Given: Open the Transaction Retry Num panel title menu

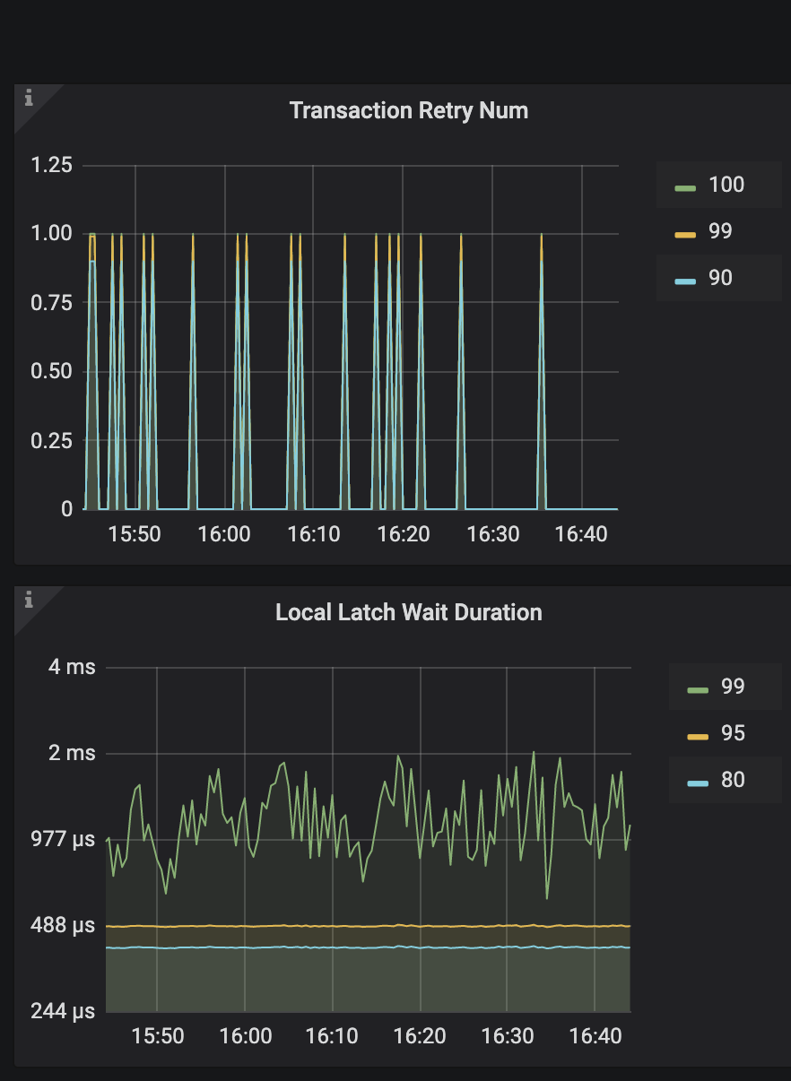Looking at the screenshot, I should pos(409,110).
